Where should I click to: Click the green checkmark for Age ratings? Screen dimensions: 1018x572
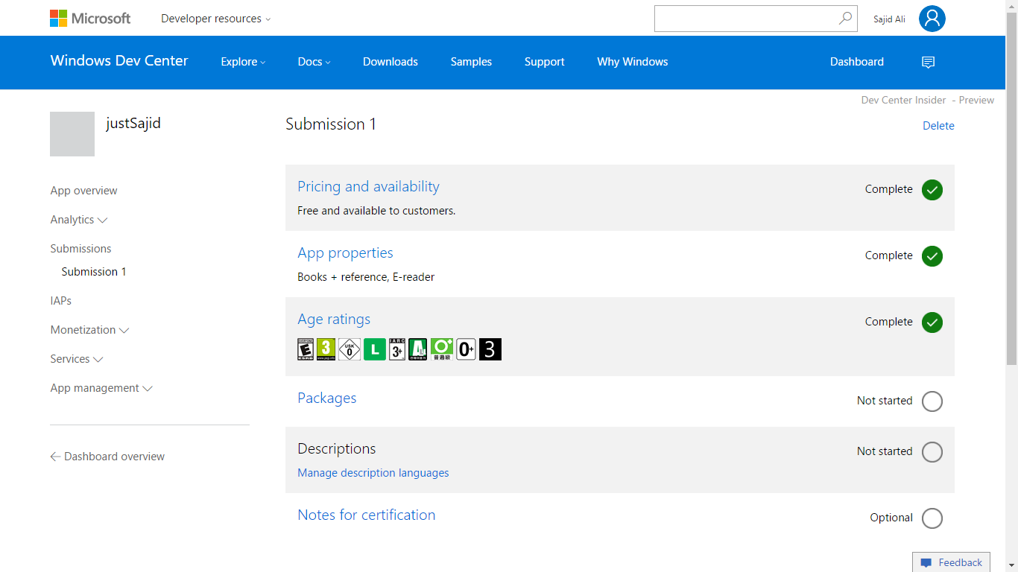[x=932, y=322]
